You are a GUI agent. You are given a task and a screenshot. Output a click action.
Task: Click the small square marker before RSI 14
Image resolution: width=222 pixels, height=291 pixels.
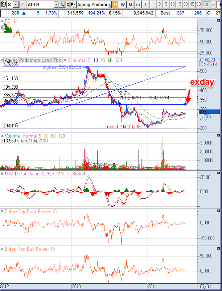(x=2, y=21)
